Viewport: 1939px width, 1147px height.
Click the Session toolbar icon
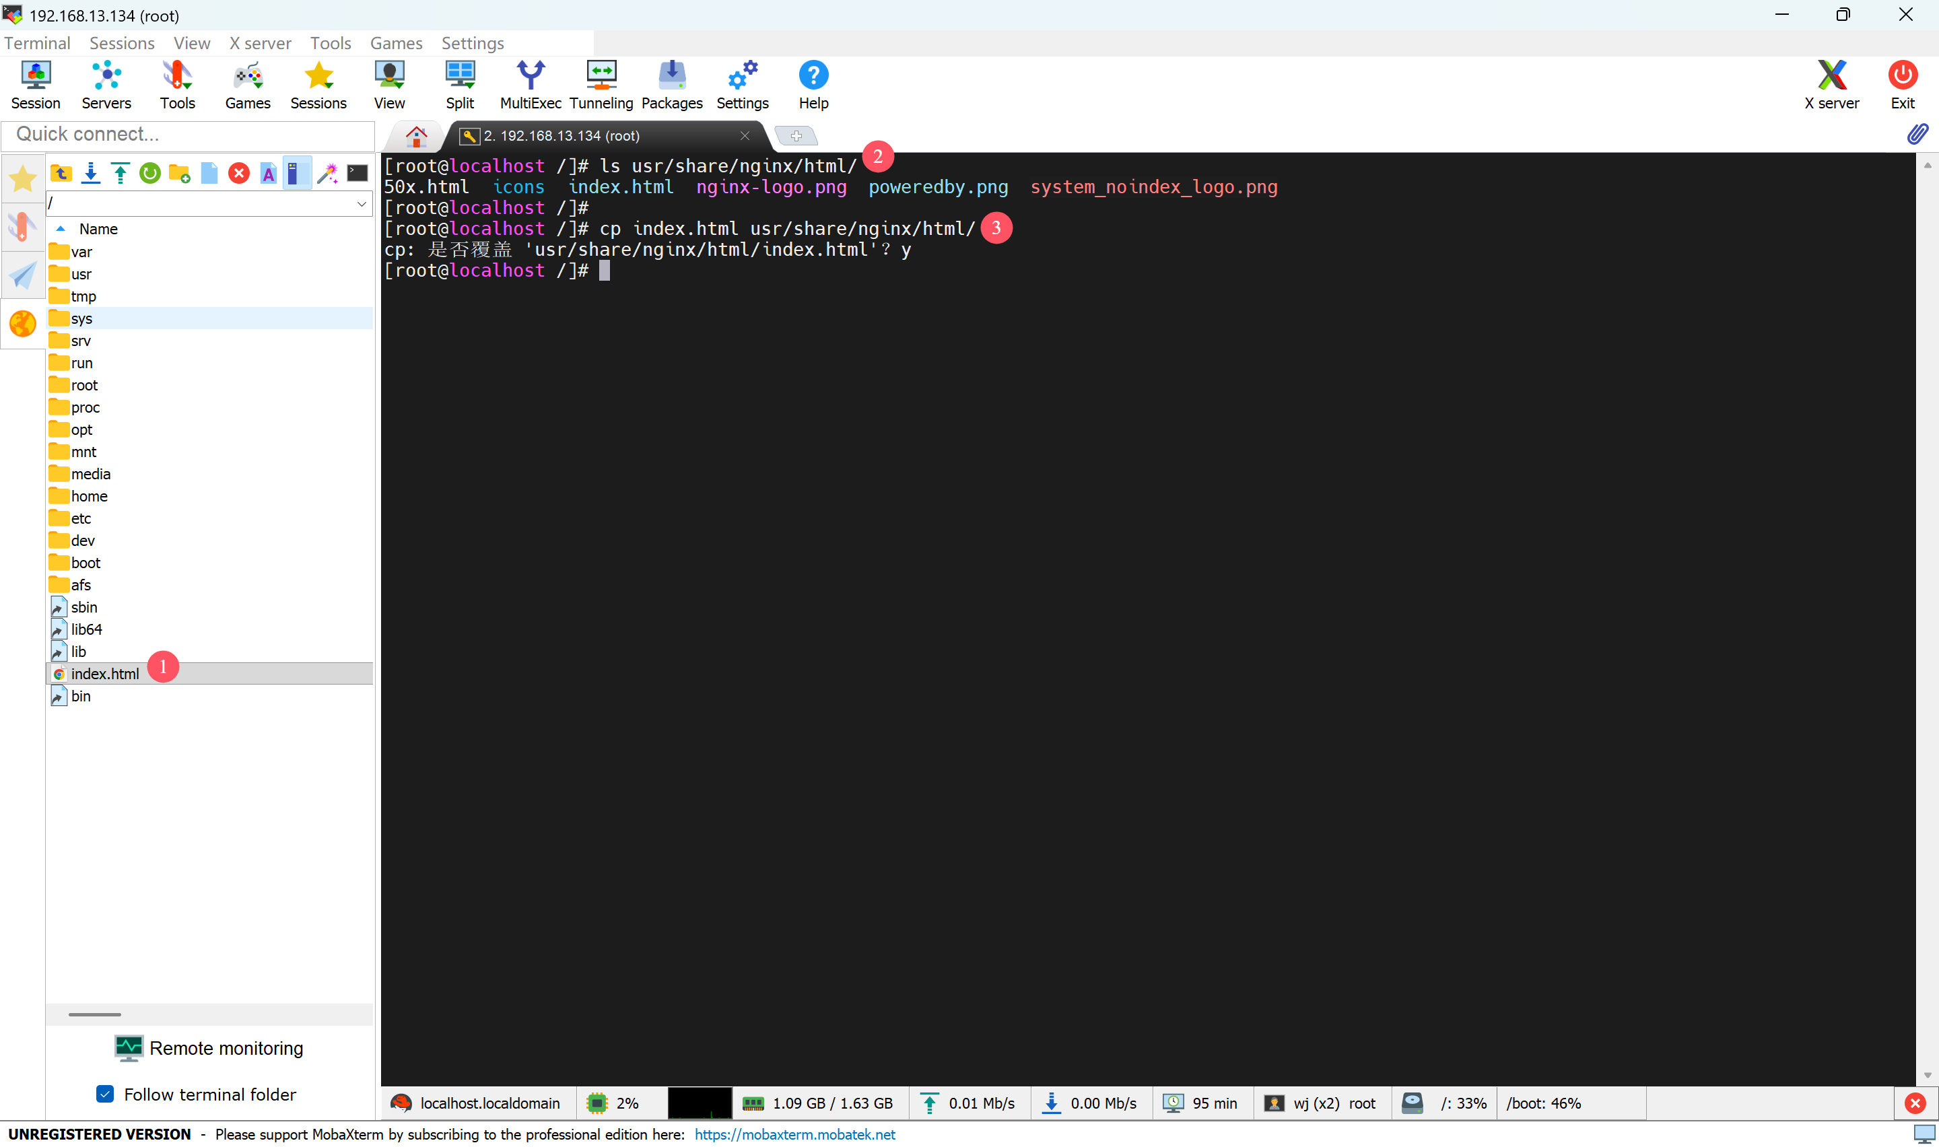coord(36,85)
